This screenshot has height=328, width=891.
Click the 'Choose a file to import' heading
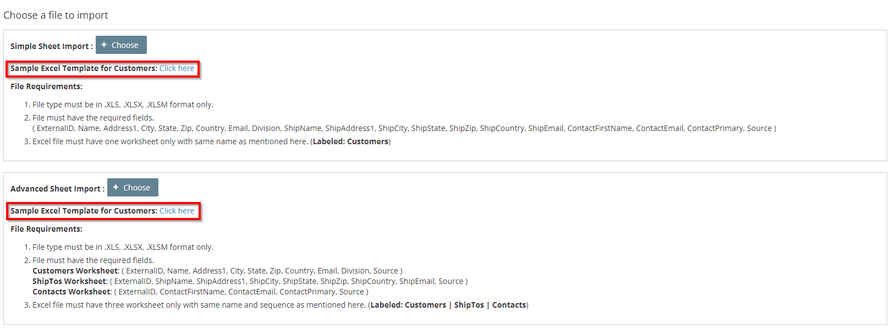(56, 15)
